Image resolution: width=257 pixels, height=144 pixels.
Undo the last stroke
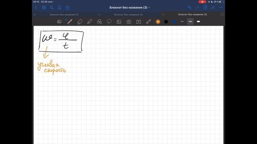[190, 8]
